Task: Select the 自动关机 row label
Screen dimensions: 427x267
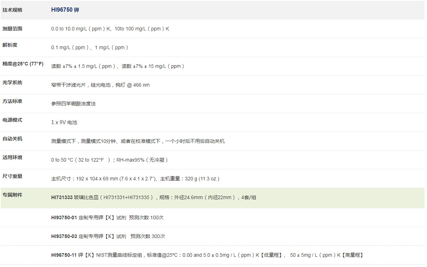Action: point(12,139)
